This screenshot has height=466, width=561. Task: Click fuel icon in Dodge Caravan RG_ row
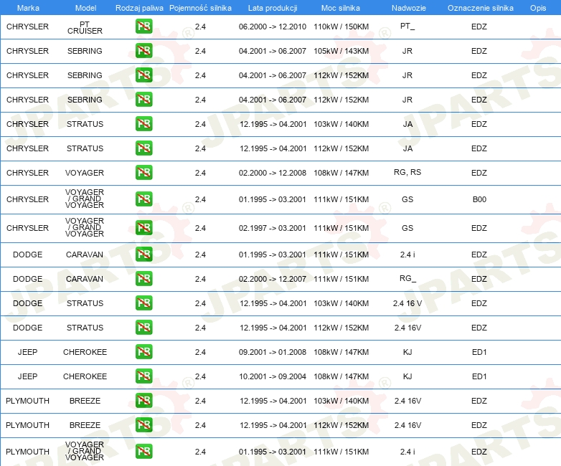pos(143,279)
